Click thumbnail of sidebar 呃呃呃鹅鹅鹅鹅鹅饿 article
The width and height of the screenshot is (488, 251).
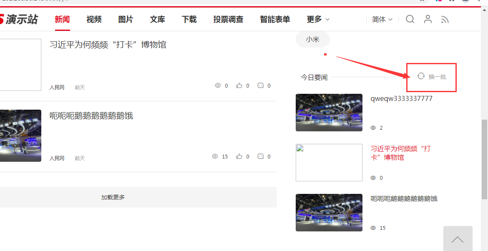point(329,212)
